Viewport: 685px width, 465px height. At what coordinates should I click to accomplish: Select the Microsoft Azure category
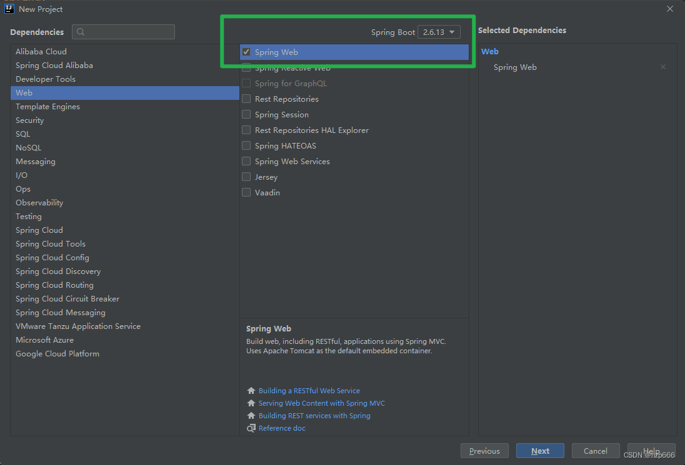[x=125, y=340]
